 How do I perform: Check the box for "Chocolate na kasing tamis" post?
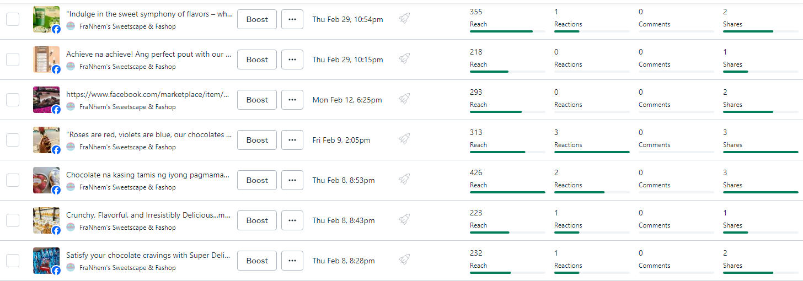click(x=13, y=180)
